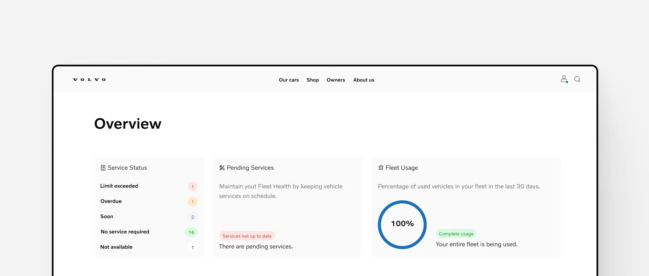Click the Soon count badge showing 2
Screen dimensions: 649x276
[x=193, y=217]
